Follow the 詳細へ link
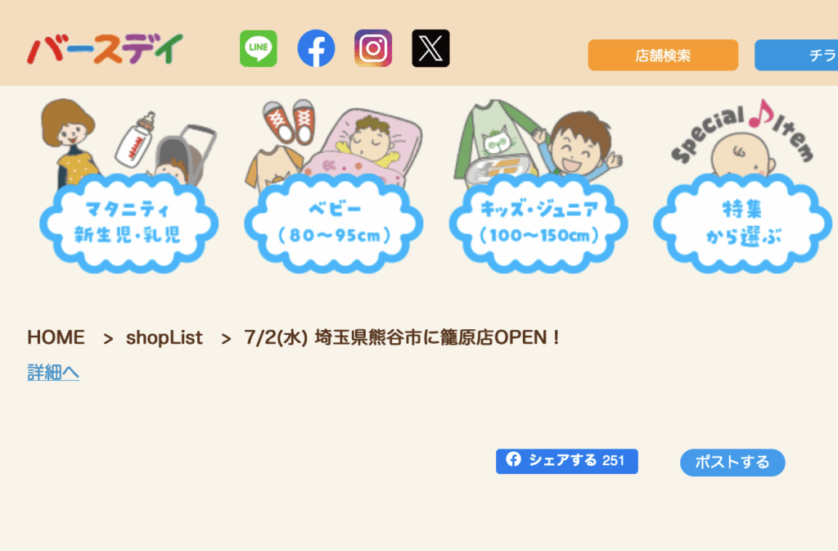The height and width of the screenshot is (551, 838). coord(53,373)
